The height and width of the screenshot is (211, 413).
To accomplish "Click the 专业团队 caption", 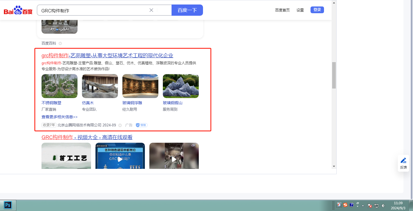I will 89,109.
